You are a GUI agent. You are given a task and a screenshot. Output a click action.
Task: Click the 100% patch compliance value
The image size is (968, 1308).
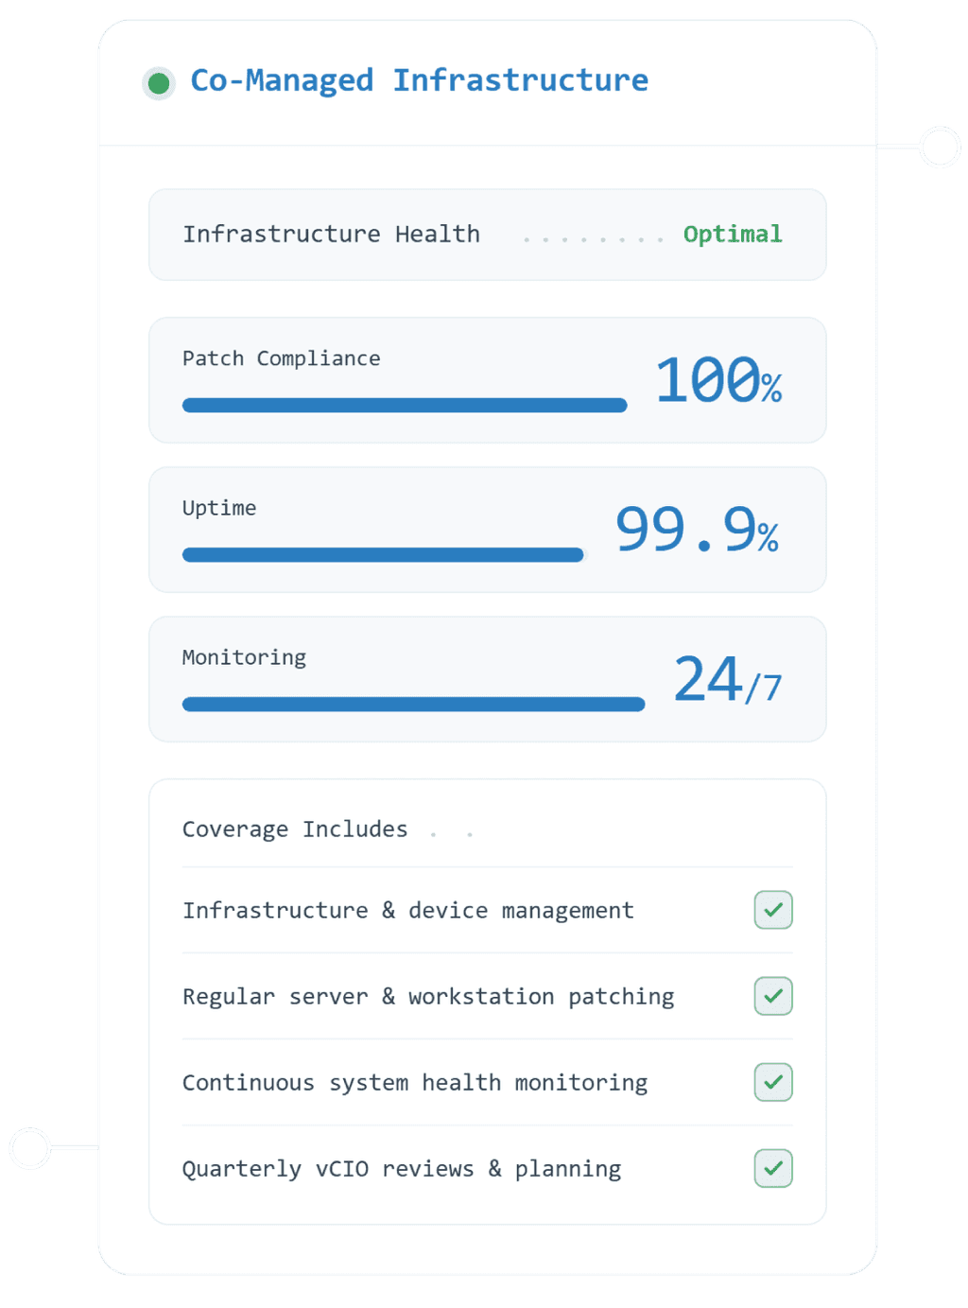click(x=719, y=380)
